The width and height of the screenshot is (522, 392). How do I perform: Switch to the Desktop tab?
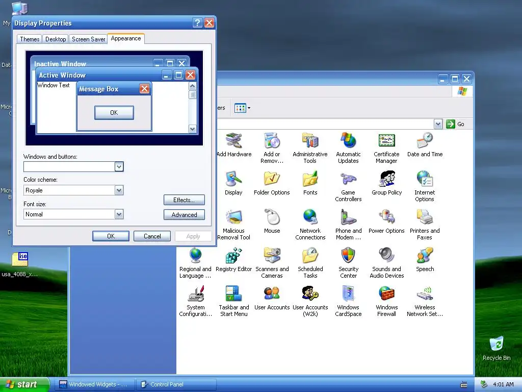56,39
